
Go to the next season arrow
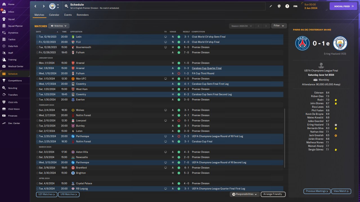pyautogui.click(x=266, y=26)
